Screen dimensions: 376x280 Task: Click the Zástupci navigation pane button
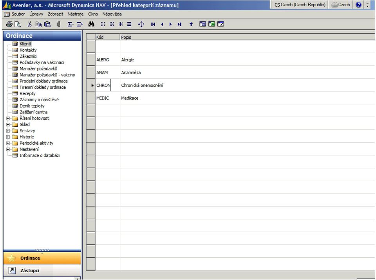(42, 271)
